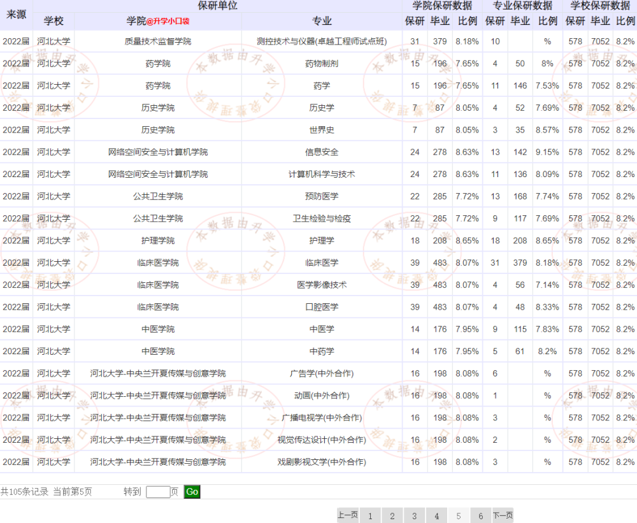Click the 学校 column header
This screenshot has width=637, height=523.
point(54,21)
